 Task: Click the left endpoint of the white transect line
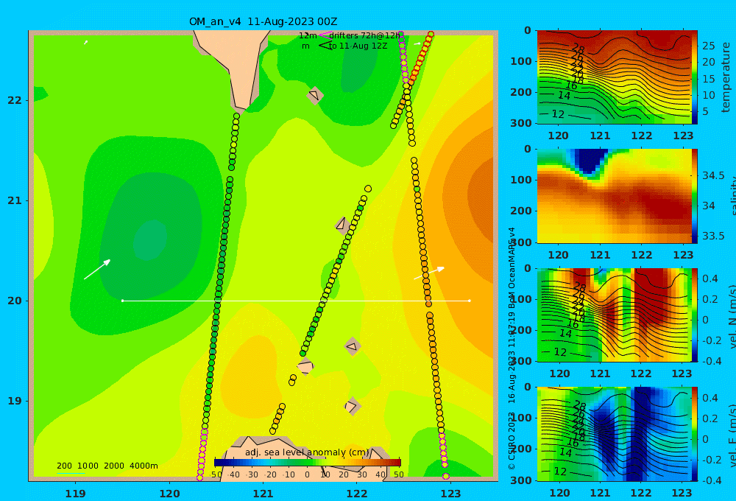coord(122,301)
